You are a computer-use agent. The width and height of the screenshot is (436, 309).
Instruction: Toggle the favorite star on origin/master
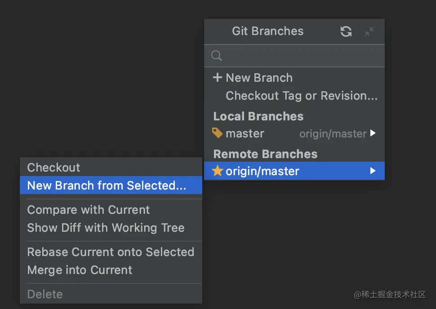(x=218, y=171)
